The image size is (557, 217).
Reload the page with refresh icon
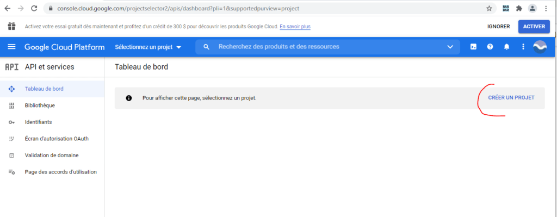point(34,9)
